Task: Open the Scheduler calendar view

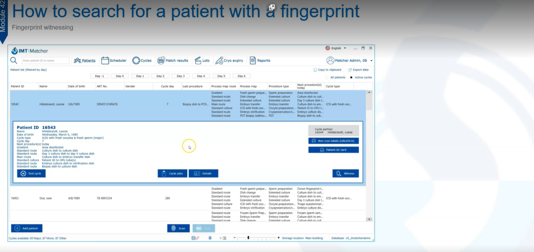Action: (114, 60)
